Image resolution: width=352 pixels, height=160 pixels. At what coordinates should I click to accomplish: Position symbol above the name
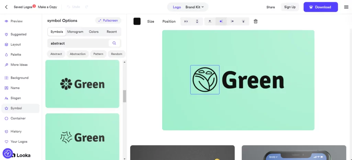click(210, 21)
